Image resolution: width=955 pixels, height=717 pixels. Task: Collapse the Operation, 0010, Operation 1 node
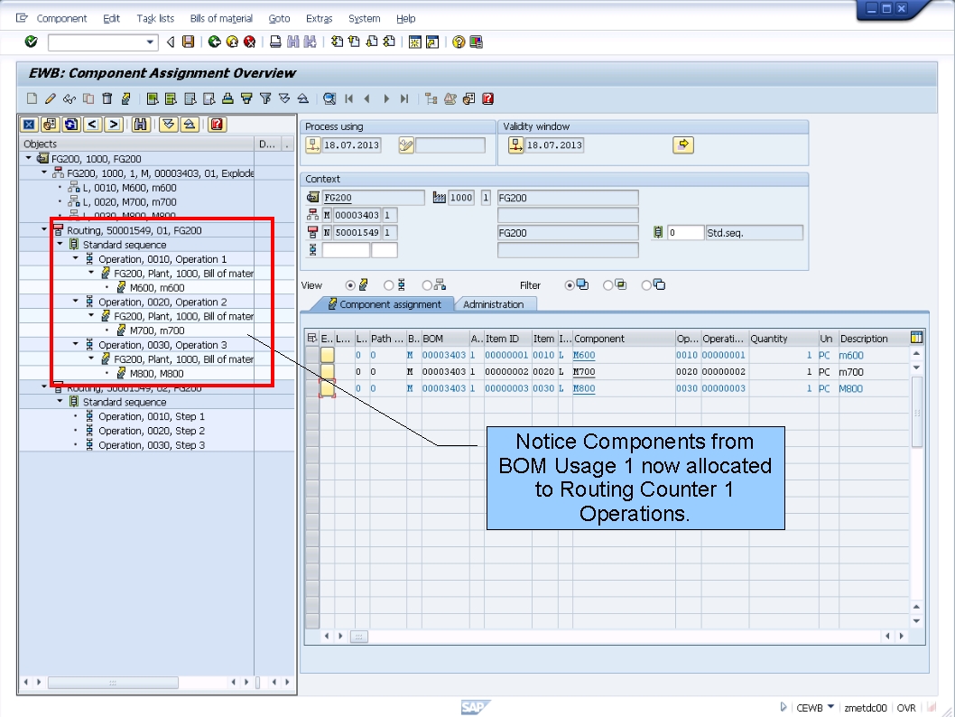point(74,258)
